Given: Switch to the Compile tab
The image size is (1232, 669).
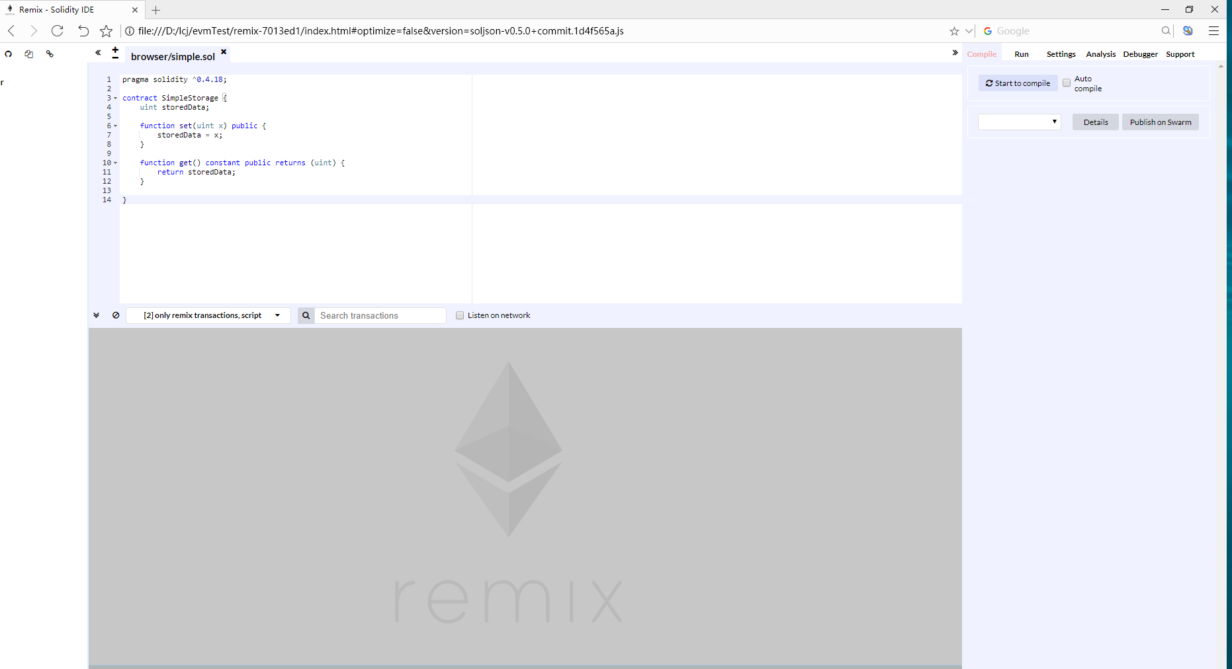Looking at the screenshot, I should pyautogui.click(x=981, y=54).
